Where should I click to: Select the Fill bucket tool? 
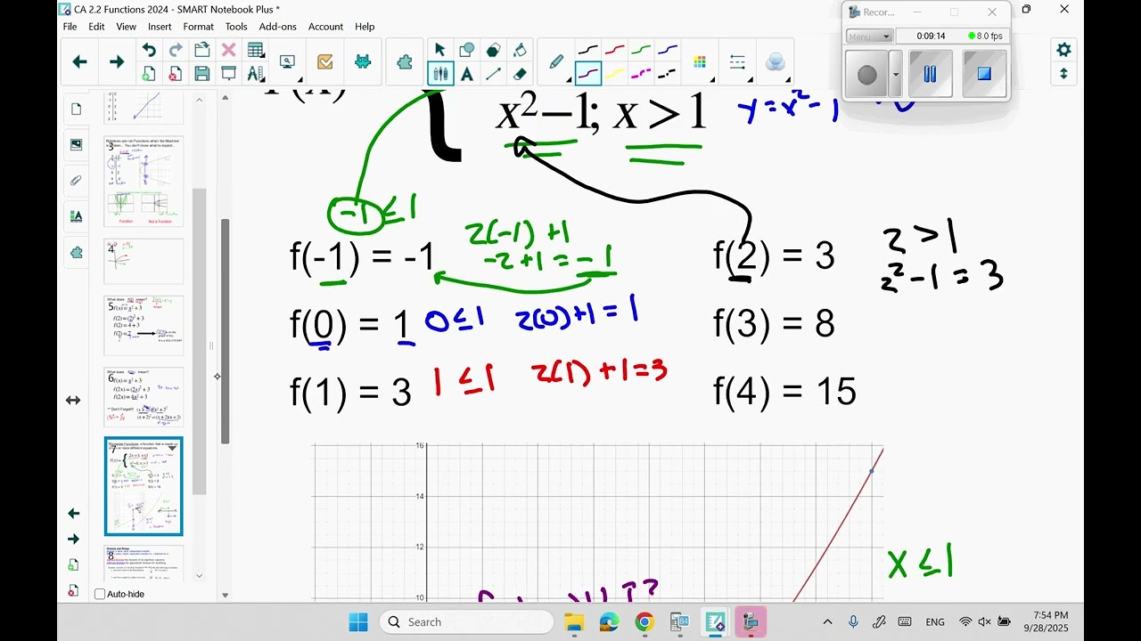[x=520, y=51]
